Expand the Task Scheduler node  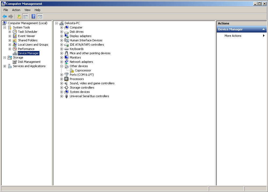click(x=10, y=32)
